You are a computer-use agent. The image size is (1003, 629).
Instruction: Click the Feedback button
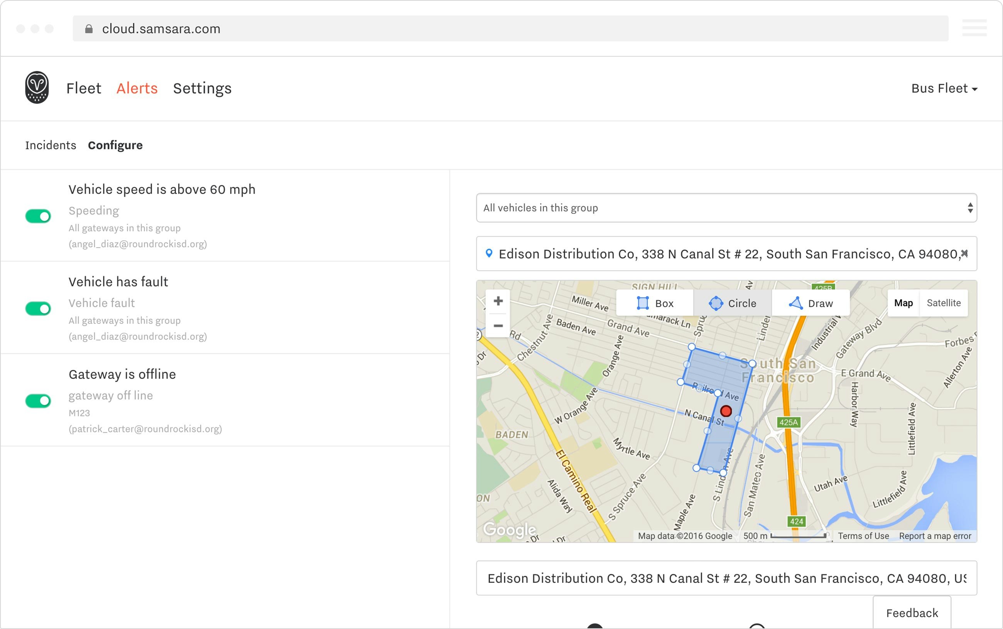(912, 613)
